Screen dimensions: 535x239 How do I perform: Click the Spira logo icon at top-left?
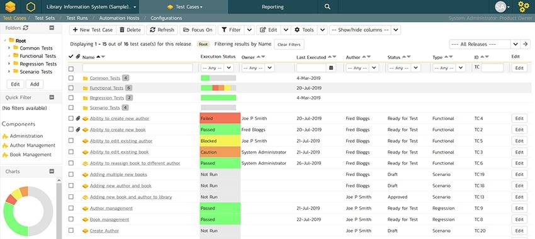10,6
